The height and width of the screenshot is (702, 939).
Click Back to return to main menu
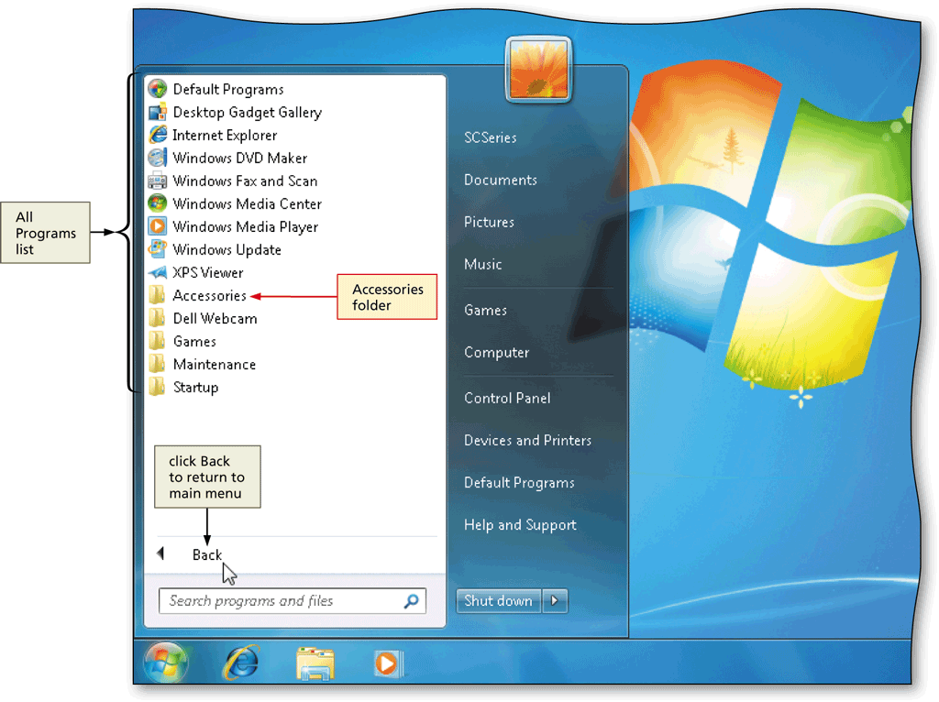[207, 554]
